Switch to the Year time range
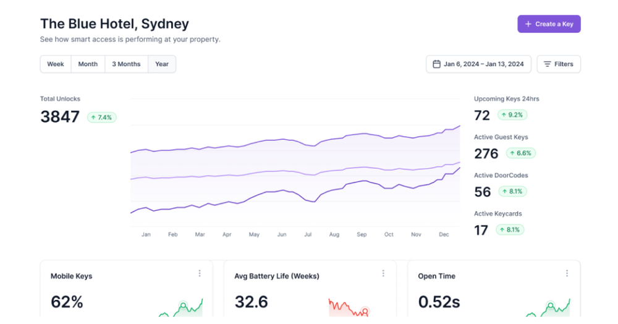This screenshot has height=324, width=618. (x=162, y=64)
